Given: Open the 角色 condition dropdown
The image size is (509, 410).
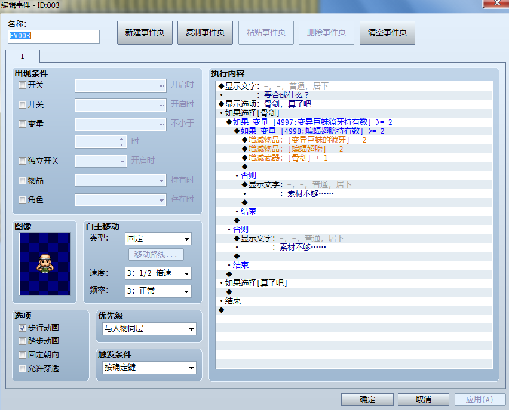Looking at the screenshot, I should (x=121, y=200).
